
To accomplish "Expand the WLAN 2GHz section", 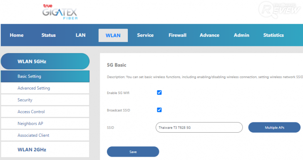I will (45, 150).
